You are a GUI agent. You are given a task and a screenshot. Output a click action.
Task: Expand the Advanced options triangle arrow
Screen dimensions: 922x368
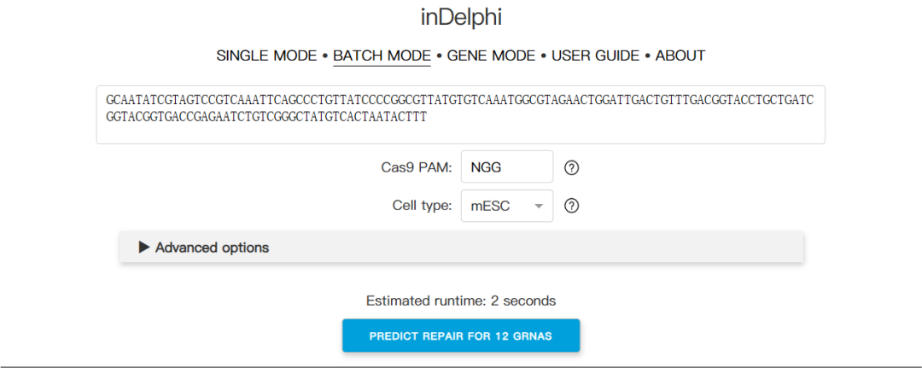(143, 248)
